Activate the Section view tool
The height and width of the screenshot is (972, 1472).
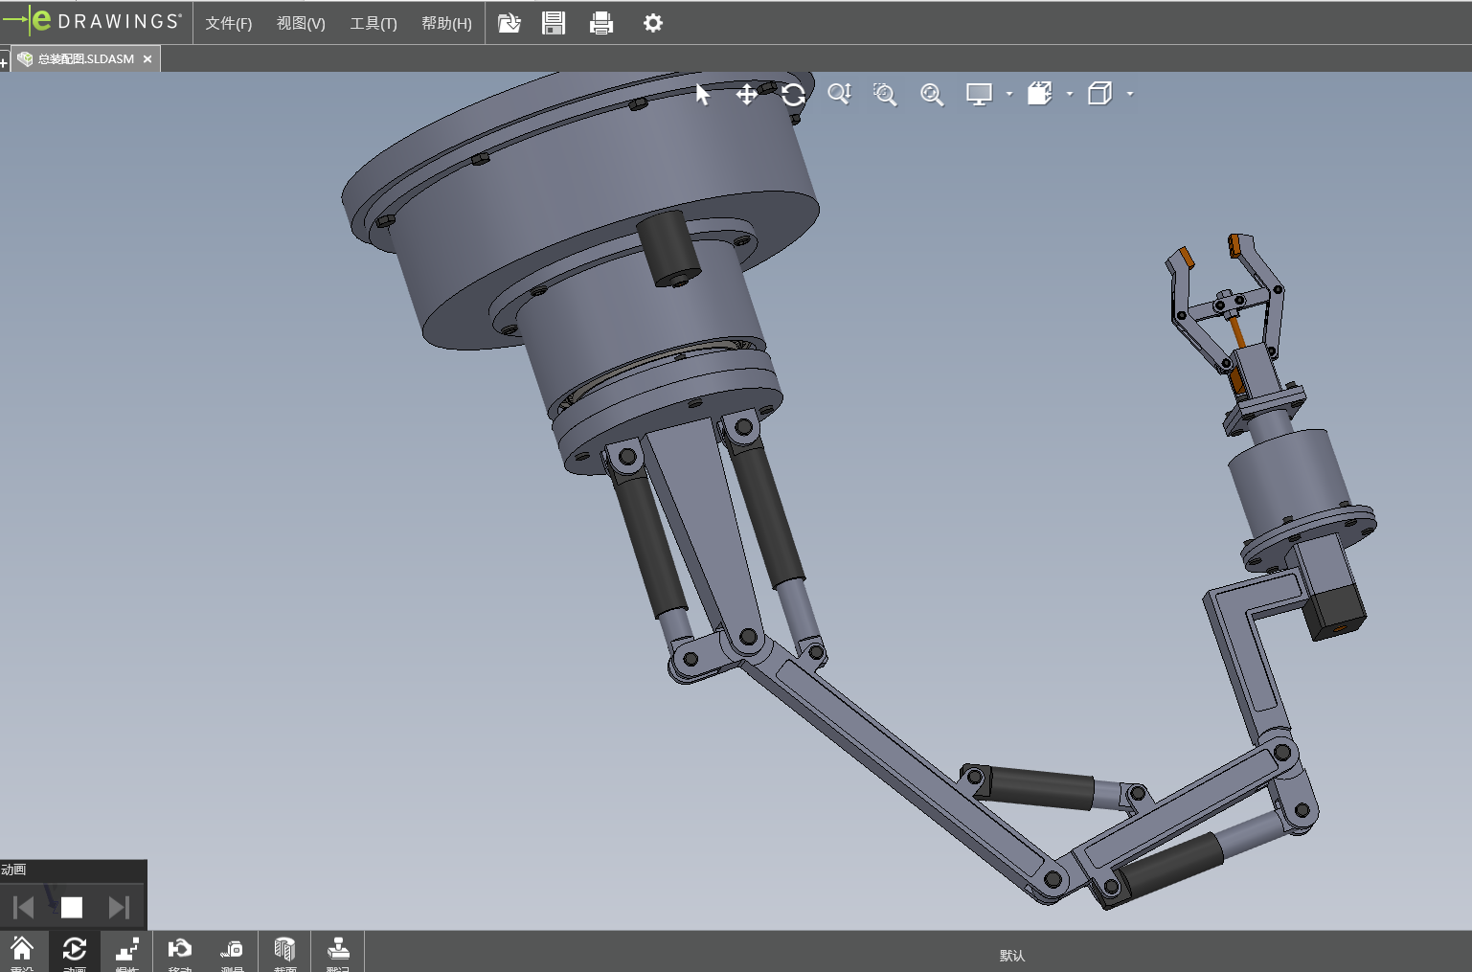click(284, 950)
